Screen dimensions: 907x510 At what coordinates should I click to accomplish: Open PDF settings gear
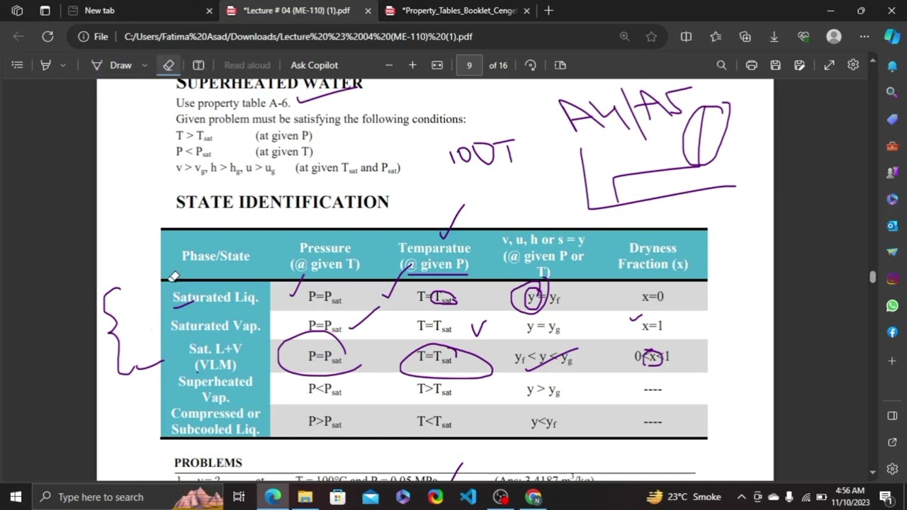coord(853,65)
